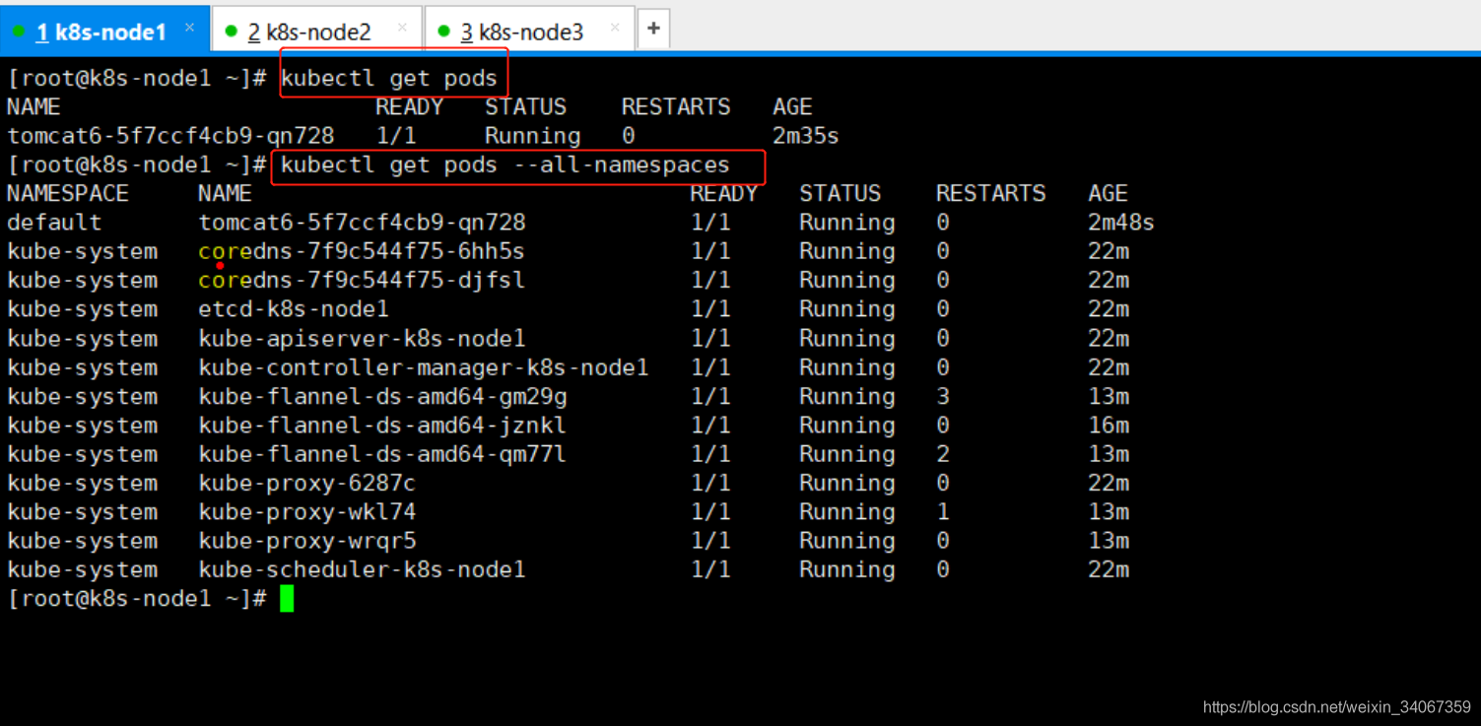Click the 'default' namespace entry

click(54, 223)
